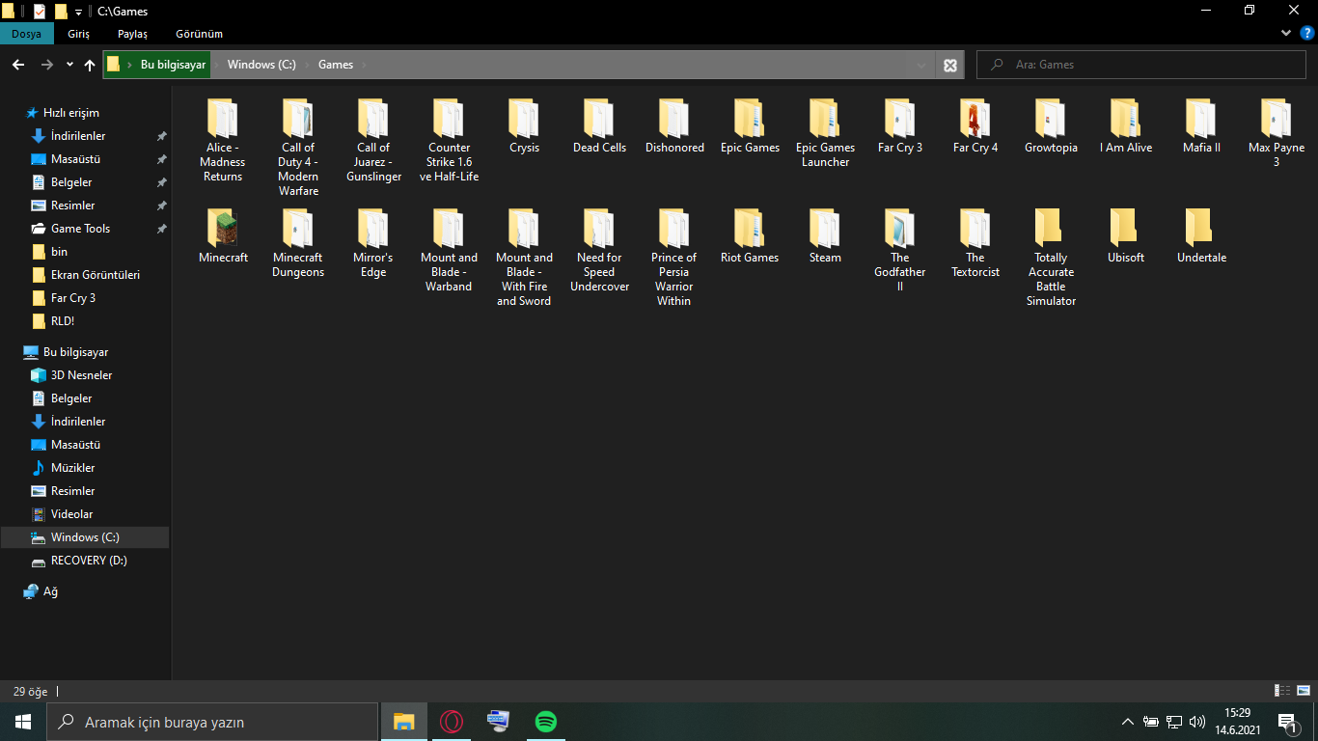Open address bar history dropdown

920,65
